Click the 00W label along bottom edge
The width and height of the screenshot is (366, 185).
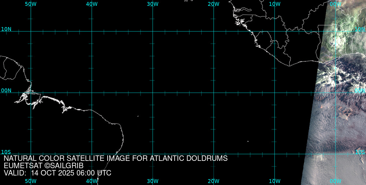click(x=335, y=181)
